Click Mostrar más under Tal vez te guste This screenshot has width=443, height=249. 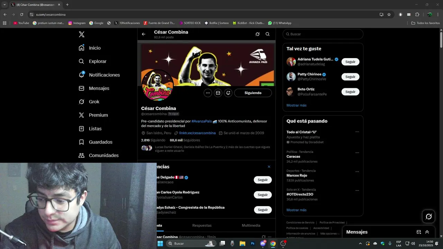pyautogui.click(x=296, y=105)
